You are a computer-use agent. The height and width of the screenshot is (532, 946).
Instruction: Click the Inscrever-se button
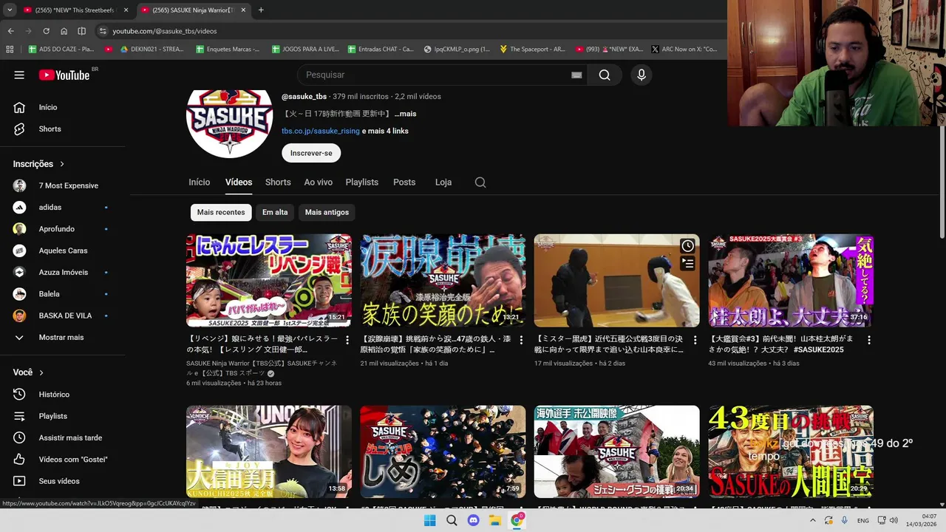311,153
